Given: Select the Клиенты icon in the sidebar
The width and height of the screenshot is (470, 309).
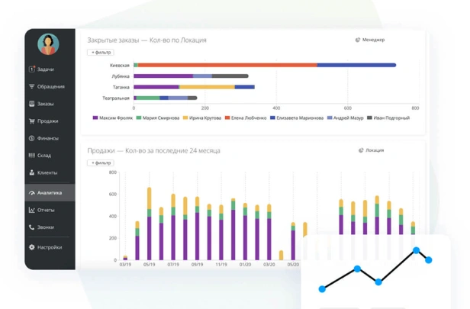Looking at the screenshot, I should pyautogui.click(x=31, y=173).
